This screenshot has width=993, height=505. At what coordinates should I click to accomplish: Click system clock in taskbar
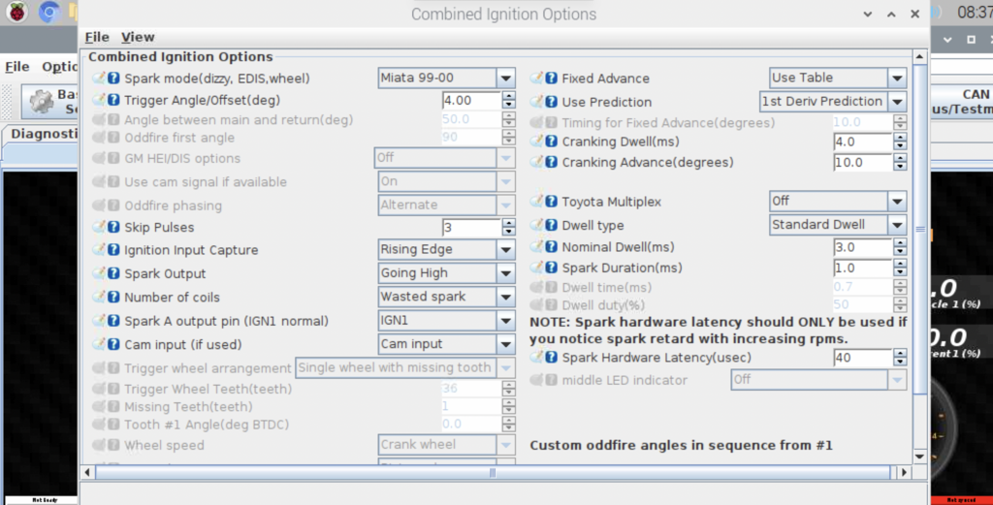974,12
